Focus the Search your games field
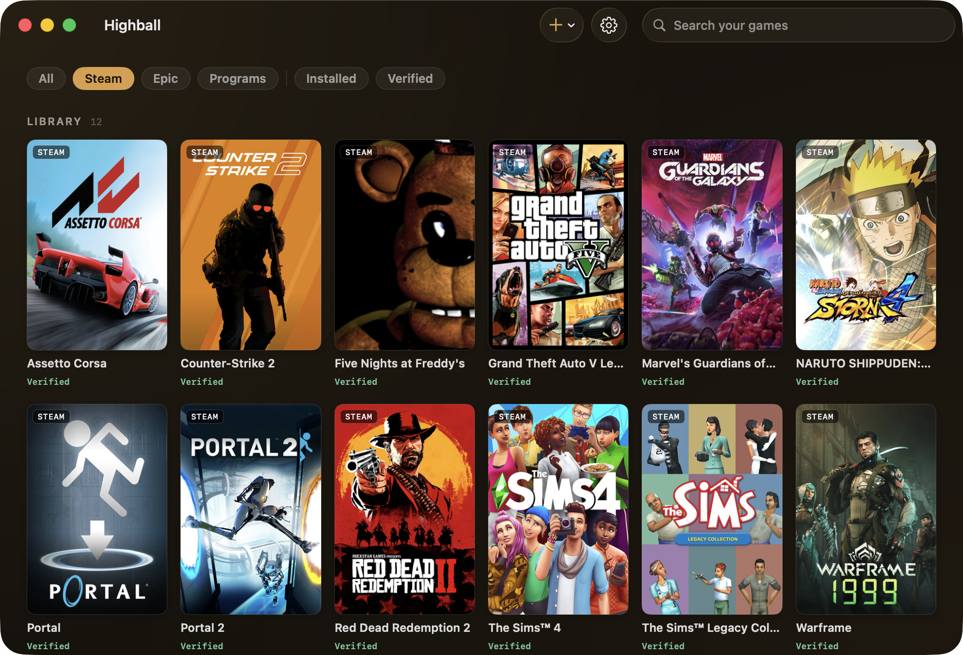This screenshot has height=655, width=963. pyautogui.click(x=798, y=25)
